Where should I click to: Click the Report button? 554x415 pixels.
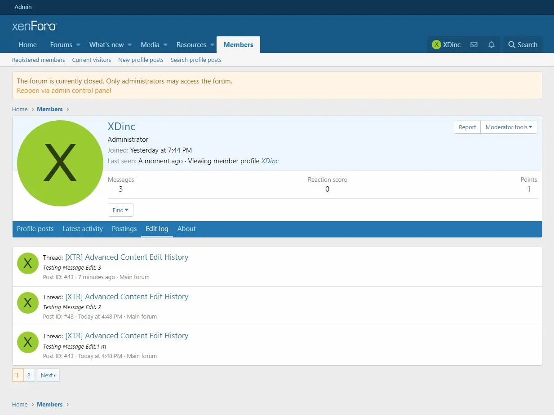[x=467, y=127]
